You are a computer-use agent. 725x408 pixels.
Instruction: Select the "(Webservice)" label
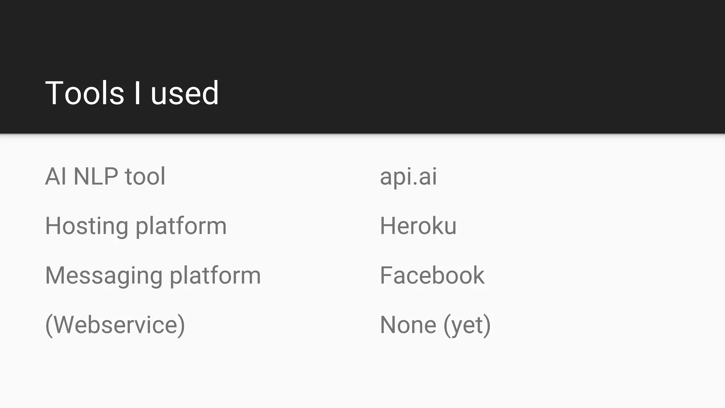(x=115, y=325)
